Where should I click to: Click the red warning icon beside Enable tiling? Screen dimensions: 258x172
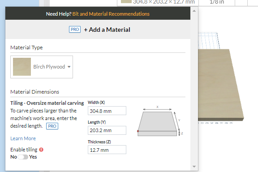(x=41, y=150)
